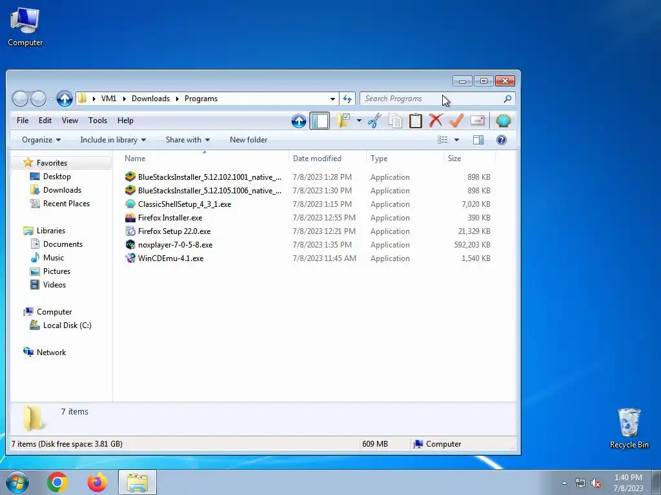
Task: Launch Firefox from the taskbar
Action: tap(97, 482)
